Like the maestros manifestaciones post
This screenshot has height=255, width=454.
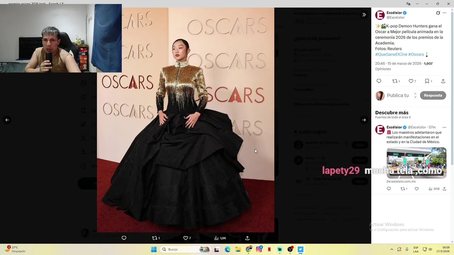(x=417, y=189)
